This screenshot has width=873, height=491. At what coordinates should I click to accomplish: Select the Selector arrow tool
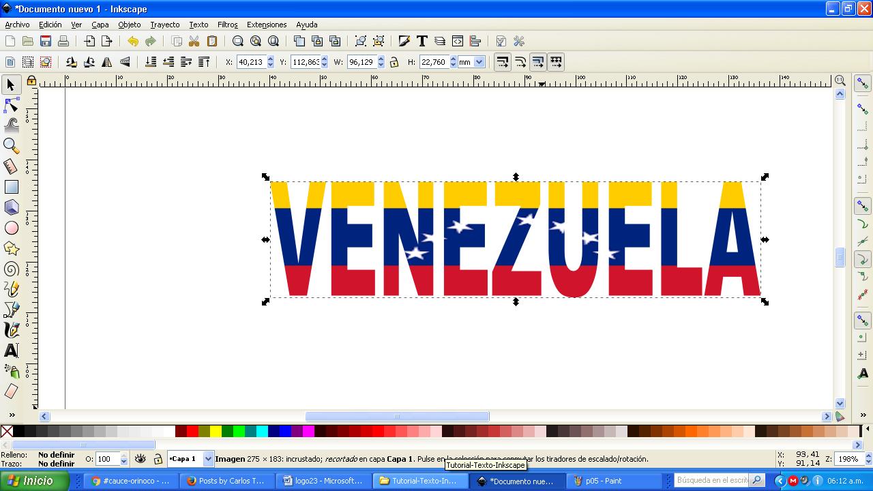point(11,85)
